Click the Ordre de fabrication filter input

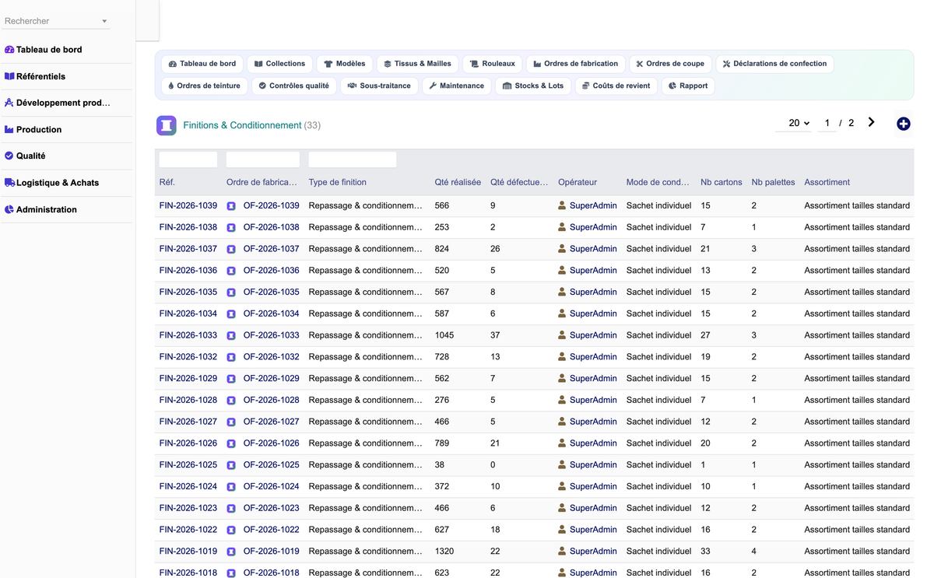click(x=263, y=159)
